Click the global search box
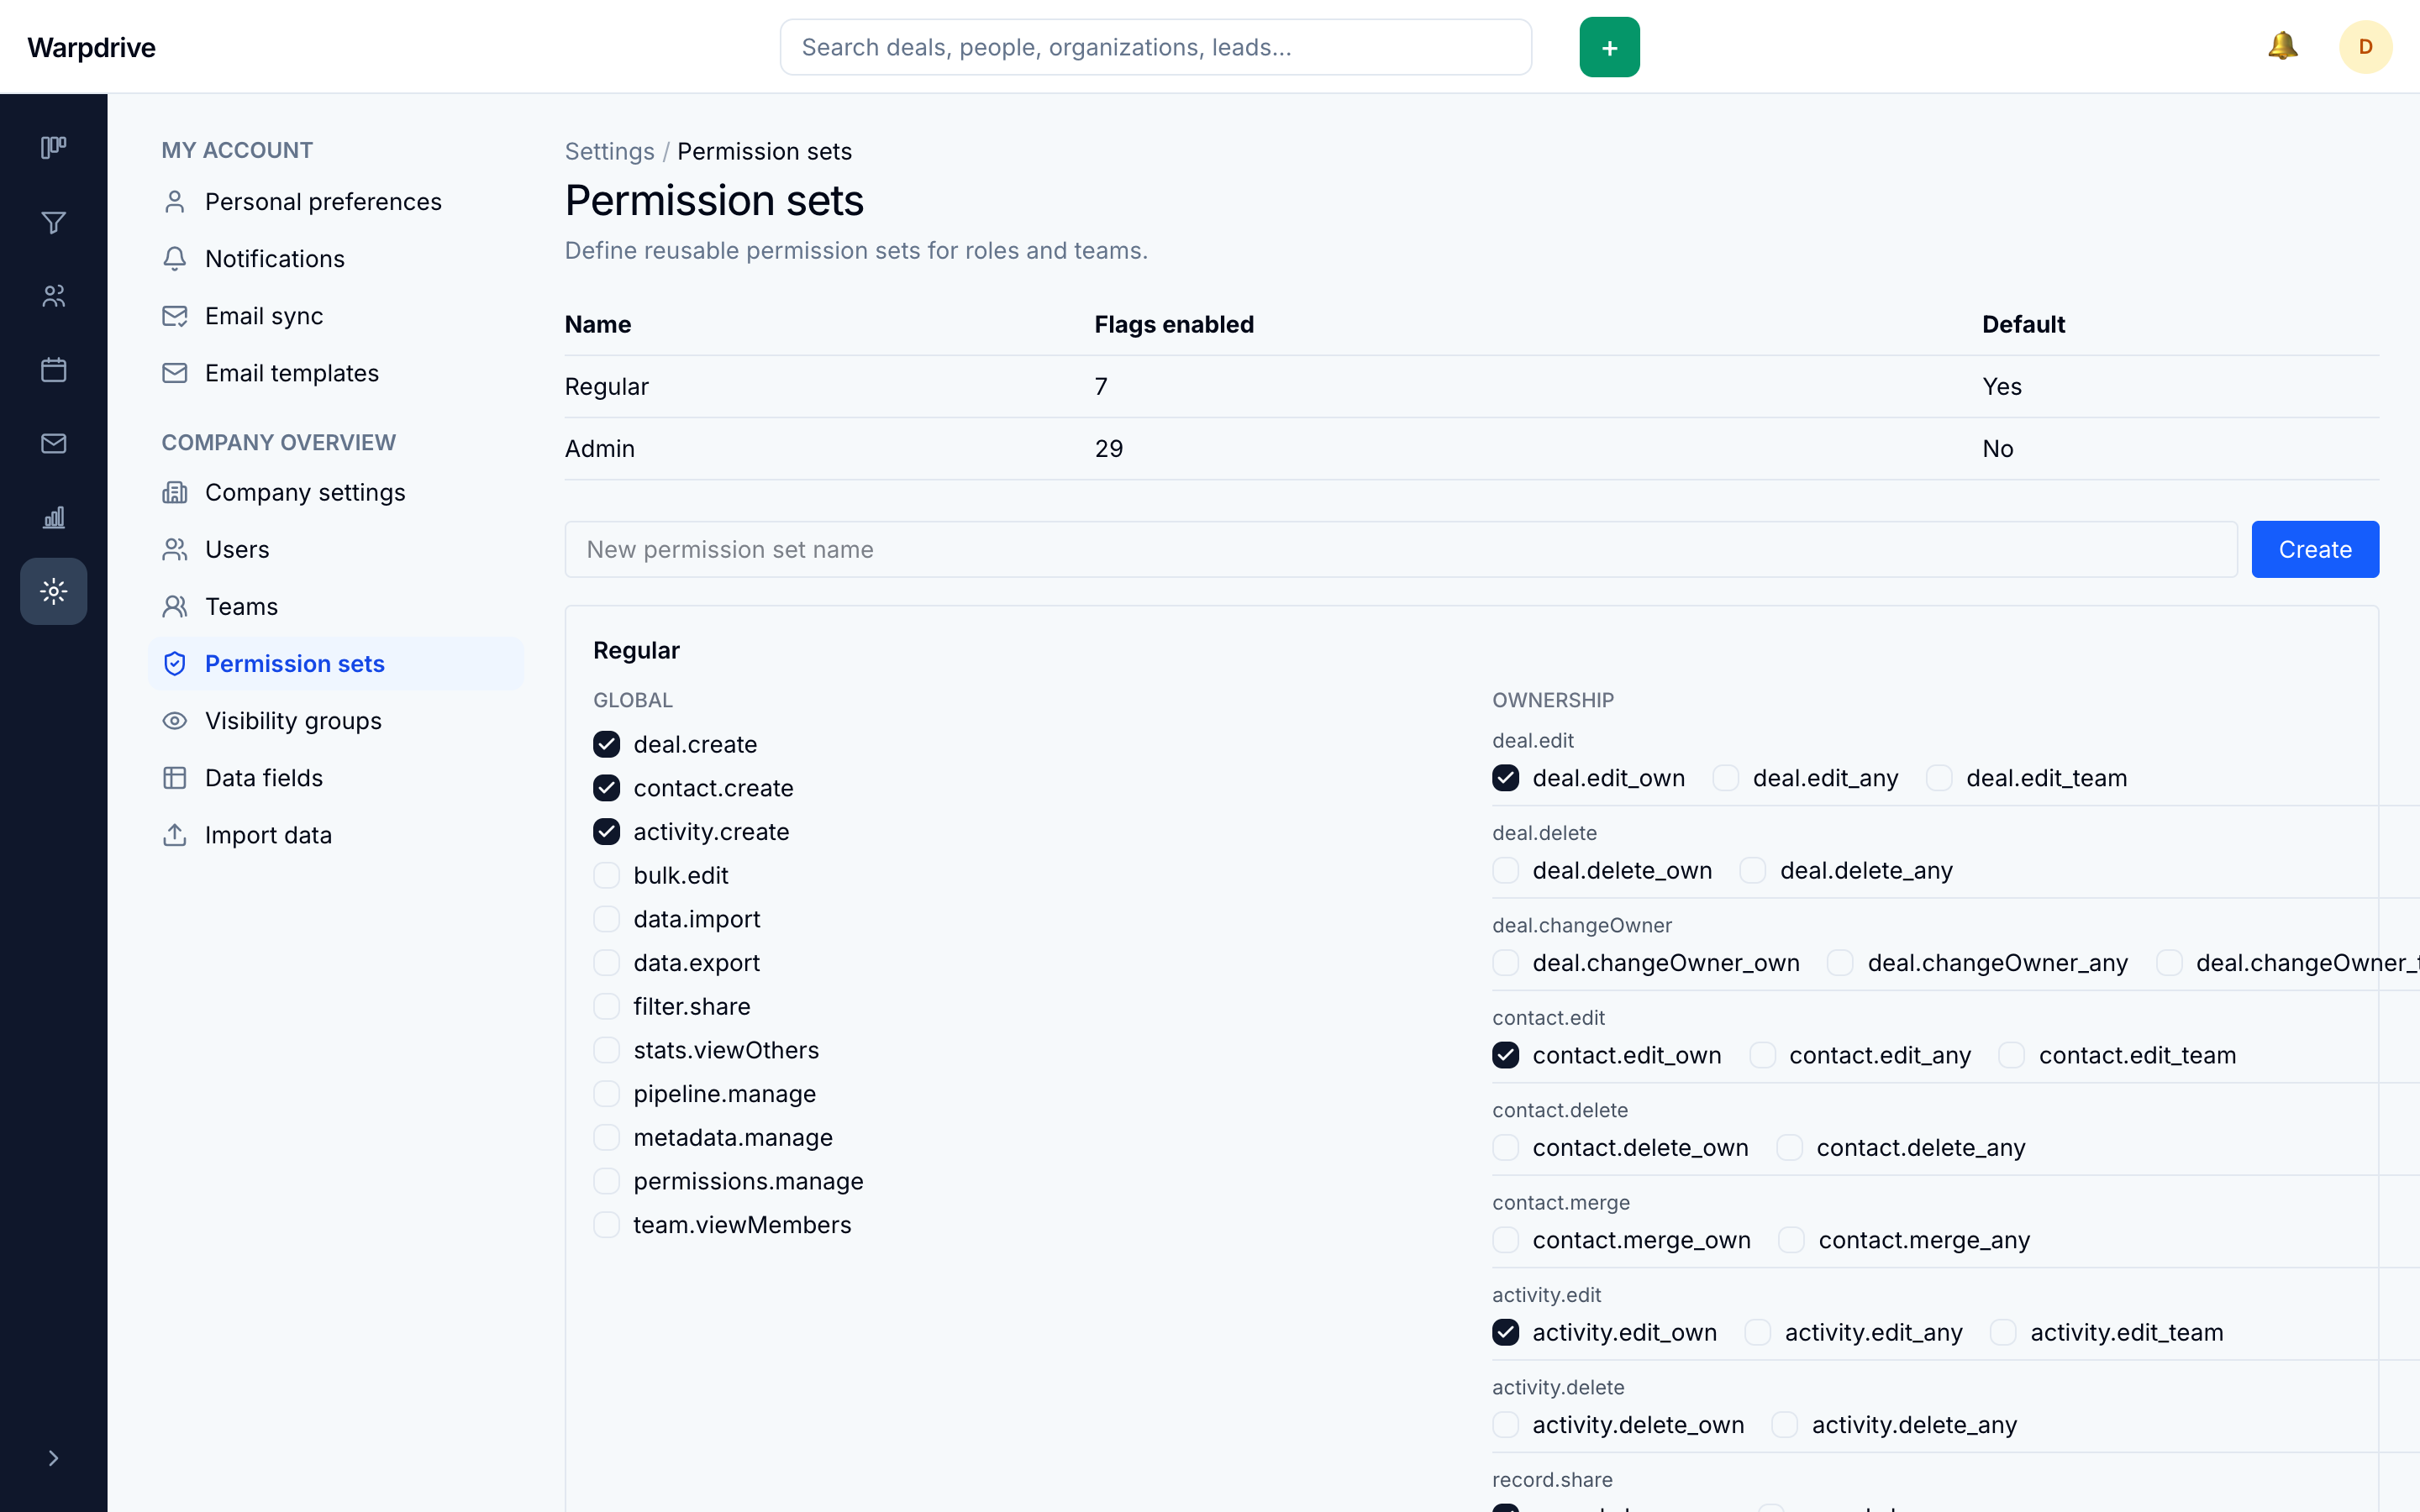The height and width of the screenshot is (1512, 2420). pos(1155,47)
